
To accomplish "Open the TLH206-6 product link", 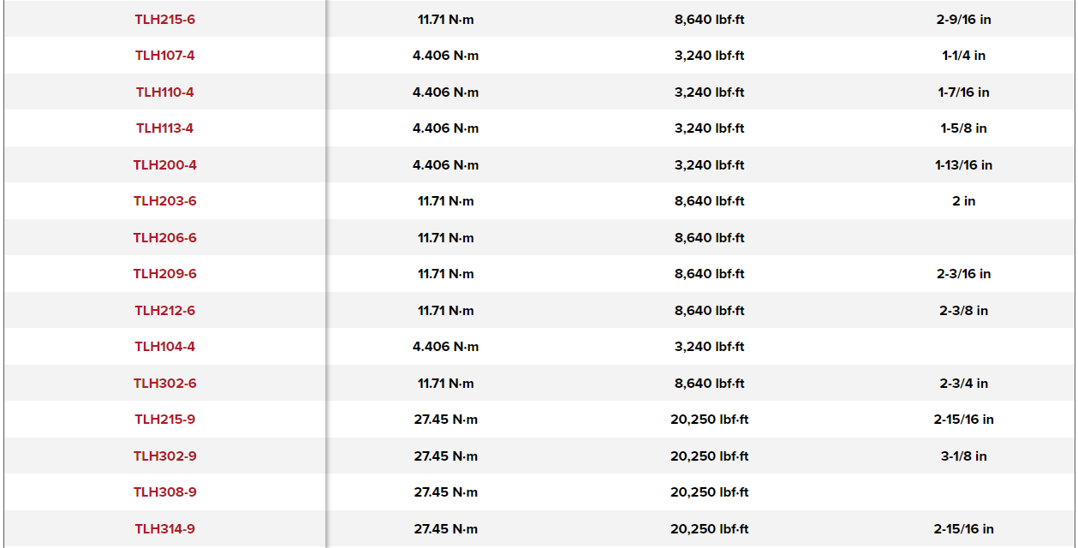I will [164, 237].
